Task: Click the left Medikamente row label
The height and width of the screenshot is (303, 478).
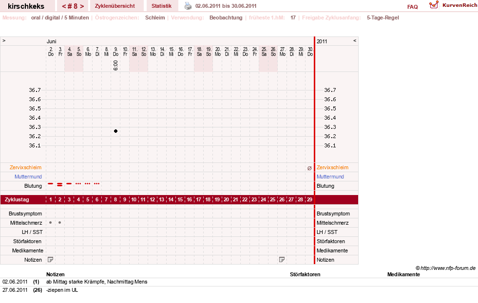Action: [28, 250]
